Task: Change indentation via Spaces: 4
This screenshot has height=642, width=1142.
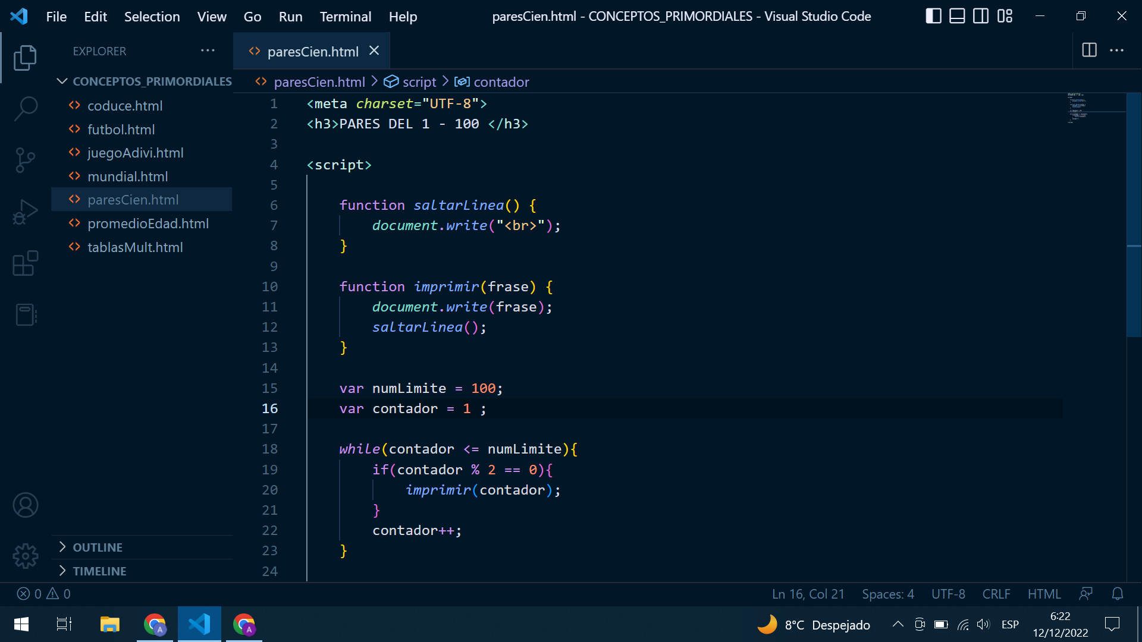Action: tap(887, 594)
